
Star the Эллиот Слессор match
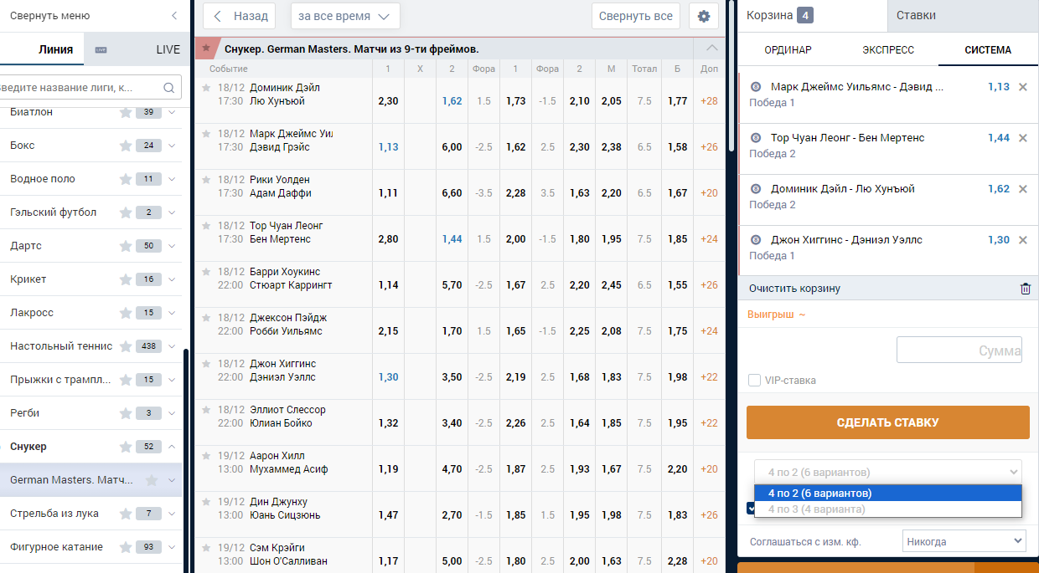tap(205, 409)
